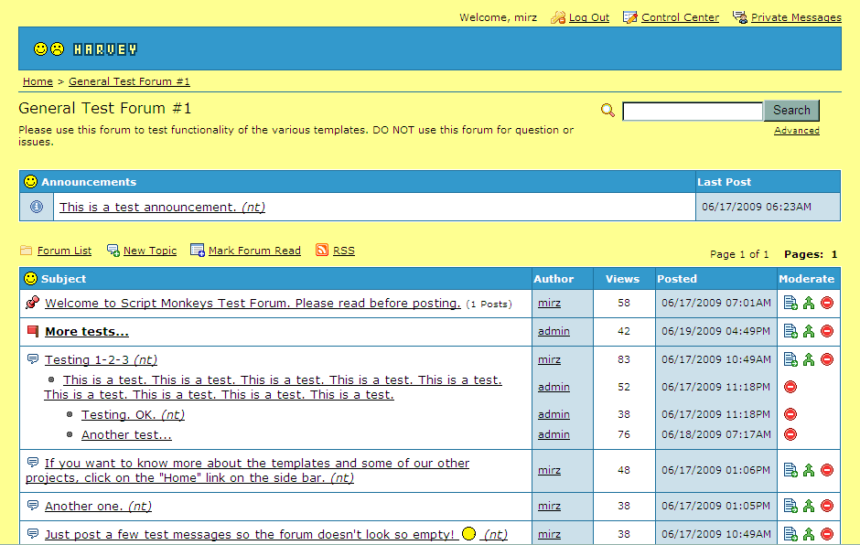The image size is (860, 545).
Task: Click the Log Out link
Action: (x=588, y=17)
